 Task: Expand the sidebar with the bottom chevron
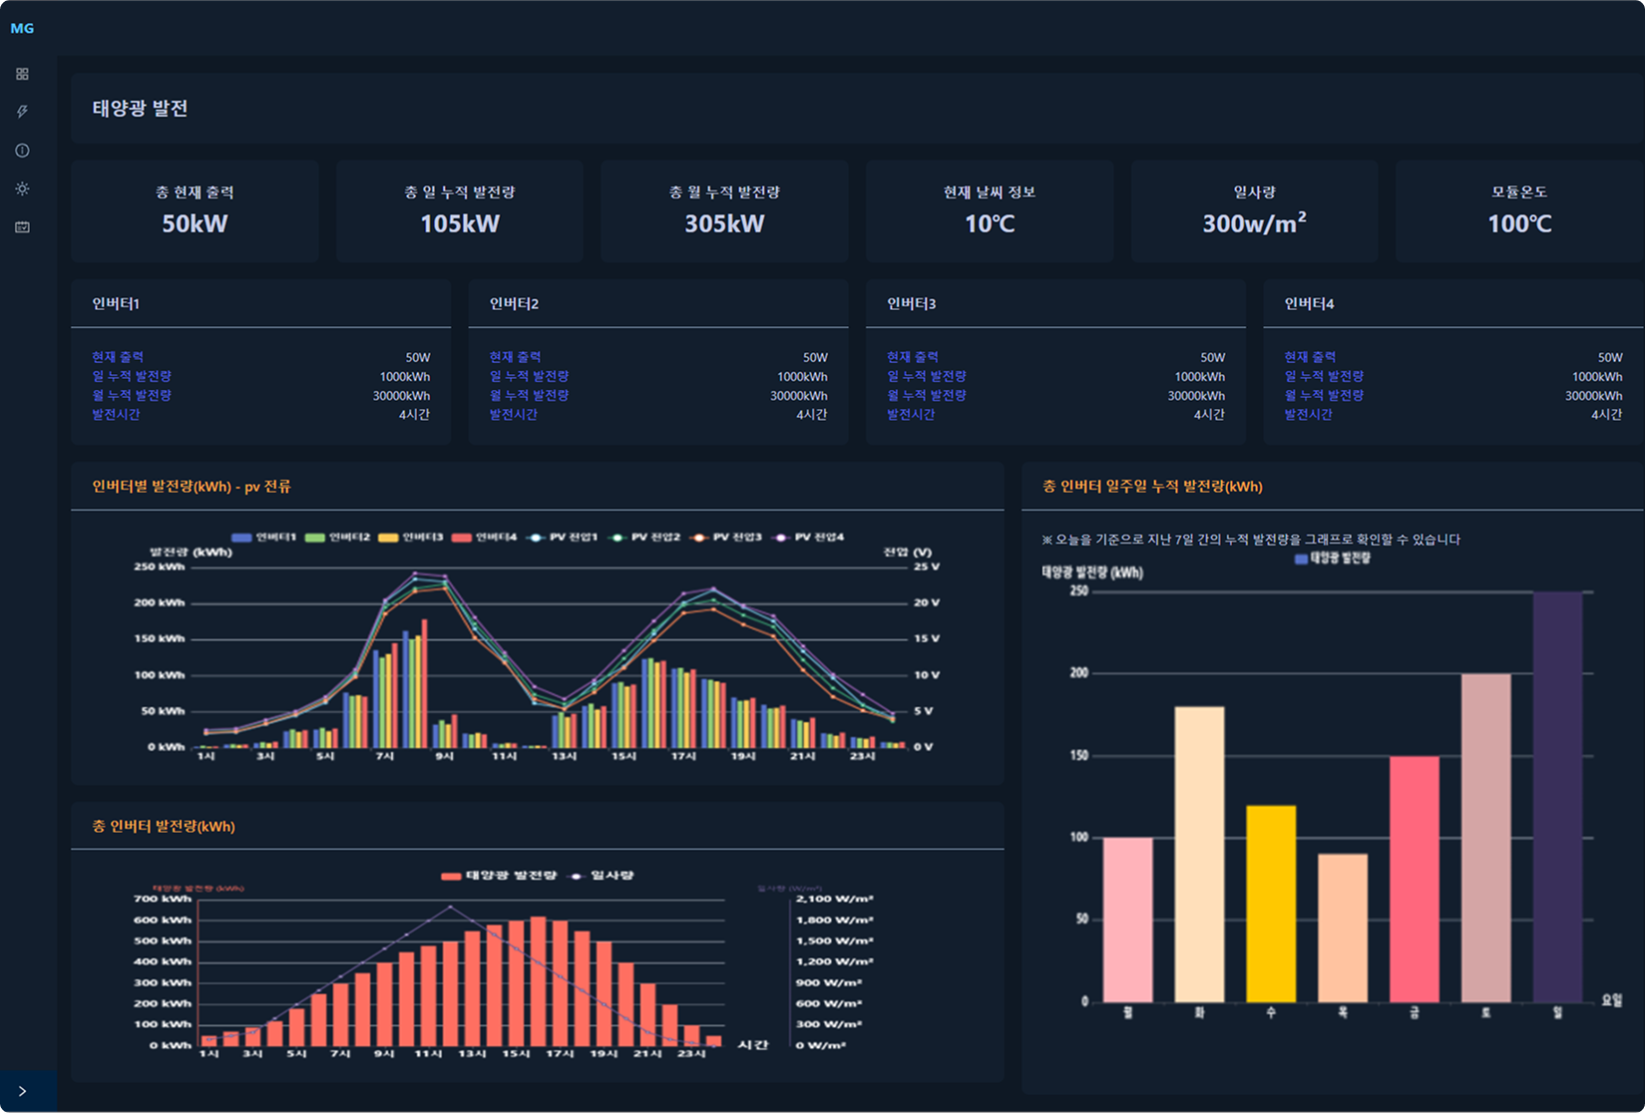point(22,1091)
